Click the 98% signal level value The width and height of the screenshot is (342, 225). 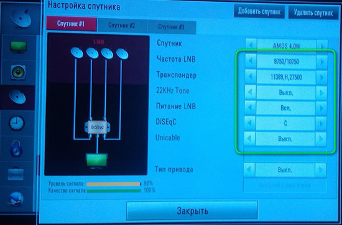point(148,183)
